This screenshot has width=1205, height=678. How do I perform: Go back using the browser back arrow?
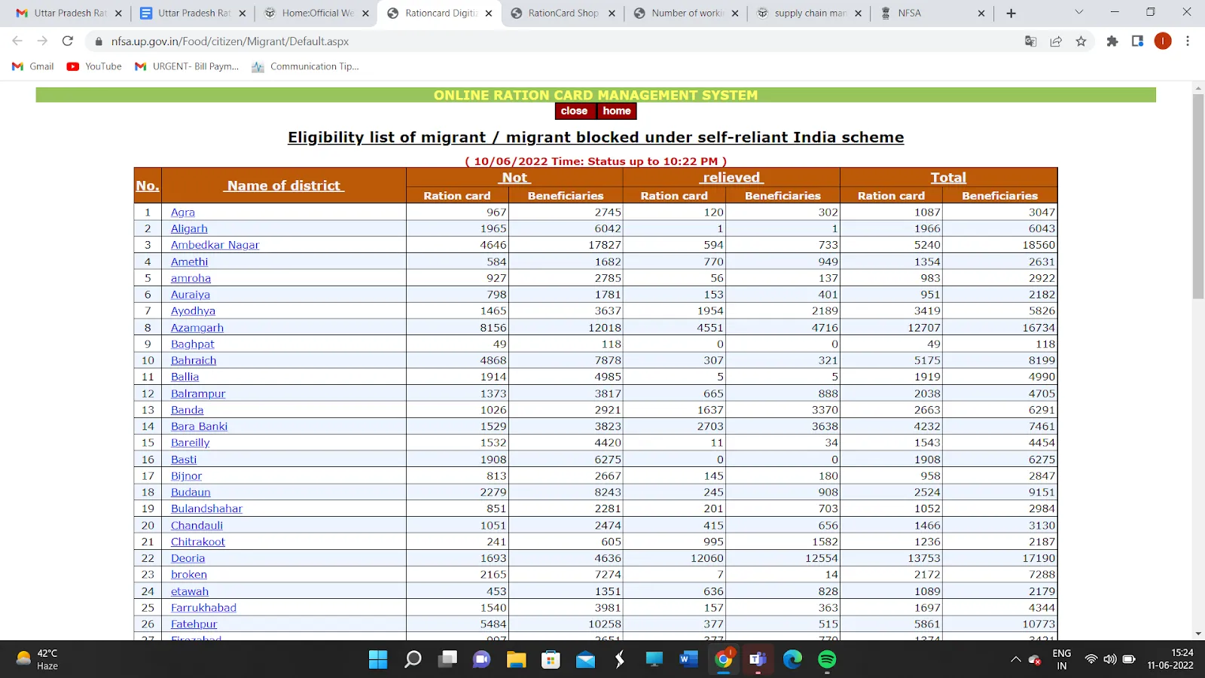(x=17, y=41)
